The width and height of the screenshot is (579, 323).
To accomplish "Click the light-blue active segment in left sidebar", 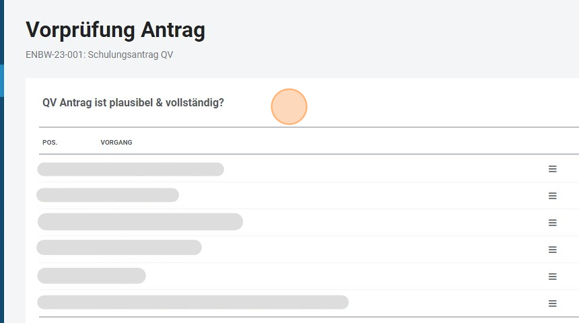I will [x=2, y=81].
